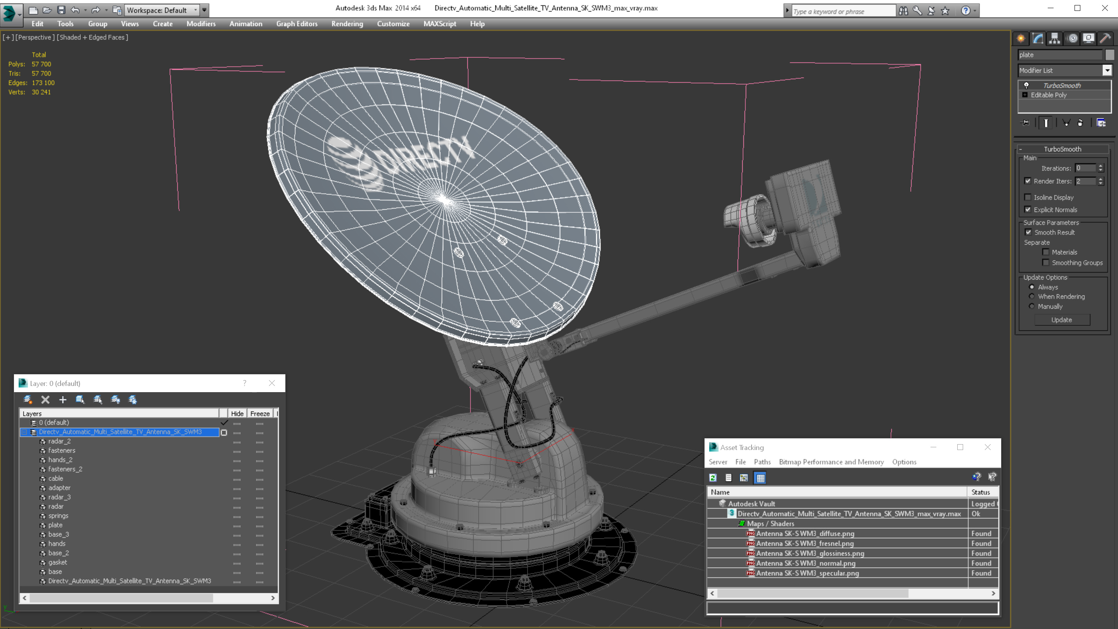
Task: Collapse the TurboSmooth rollout
Action: tap(1020, 149)
